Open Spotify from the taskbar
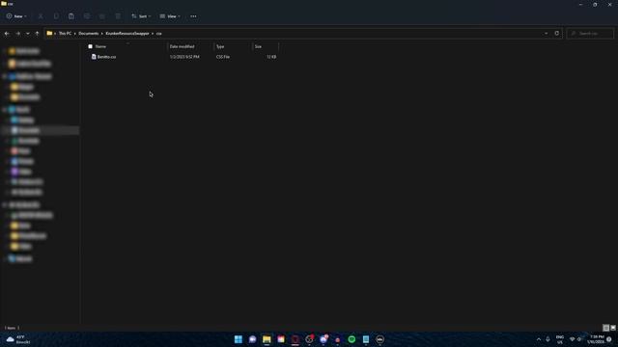Viewport: 618px width, 347px height. coord(351,339)
